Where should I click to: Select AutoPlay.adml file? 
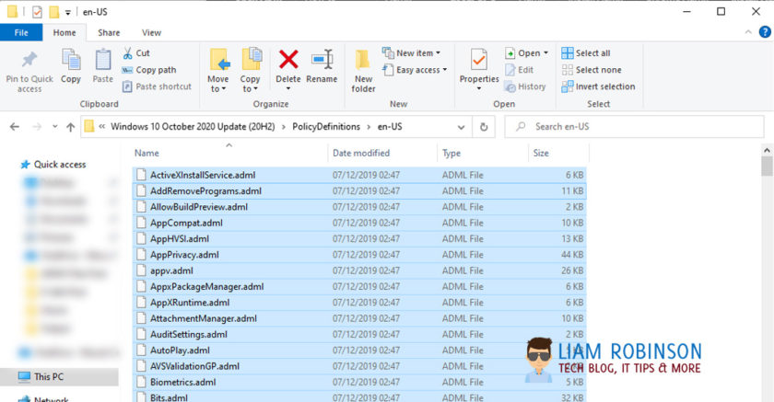[x=359, y=350]
